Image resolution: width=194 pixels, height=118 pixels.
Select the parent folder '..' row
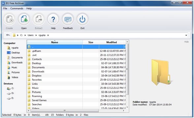(x=76, y=47)
